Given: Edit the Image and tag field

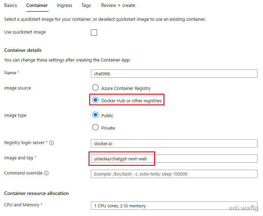Looking at the screenshot, I should pos(174,159).
